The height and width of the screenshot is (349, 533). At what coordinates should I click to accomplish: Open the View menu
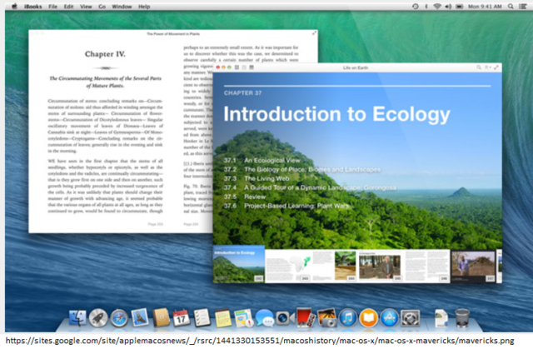coord(86,7)
